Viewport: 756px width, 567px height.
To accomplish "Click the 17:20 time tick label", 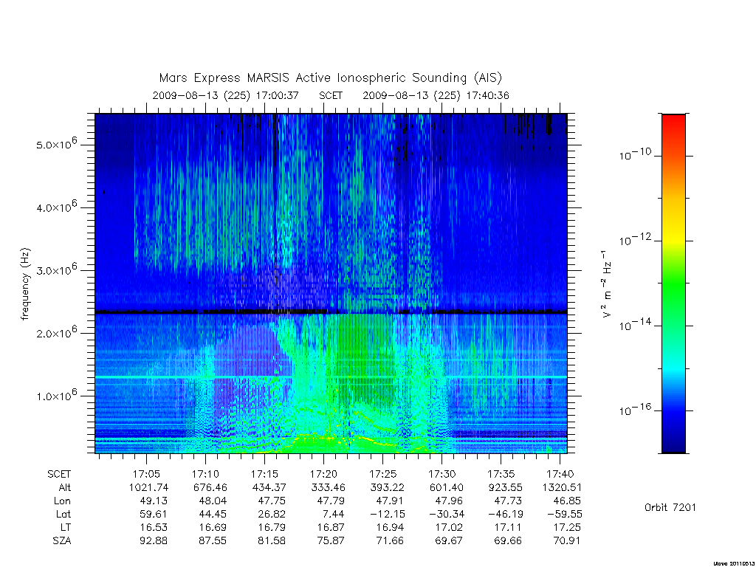I will click(x=323, y=474).
